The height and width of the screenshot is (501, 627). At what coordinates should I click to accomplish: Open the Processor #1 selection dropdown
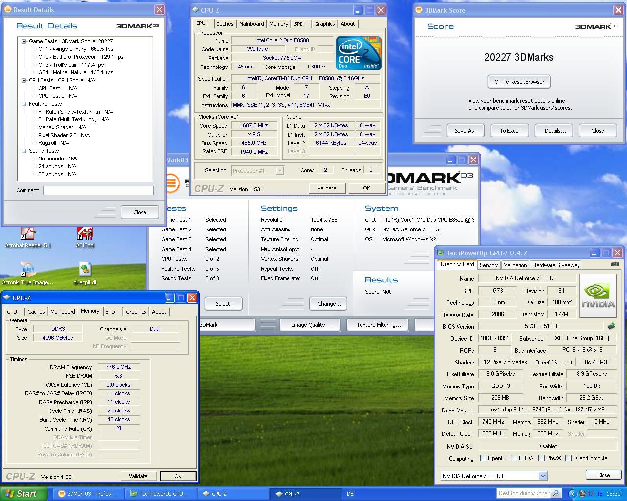(x=280, y=171)
